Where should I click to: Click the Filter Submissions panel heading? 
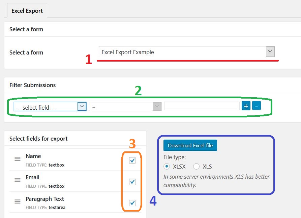coord(33,85)
